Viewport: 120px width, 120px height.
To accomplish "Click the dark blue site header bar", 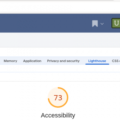I will [45, 23].
